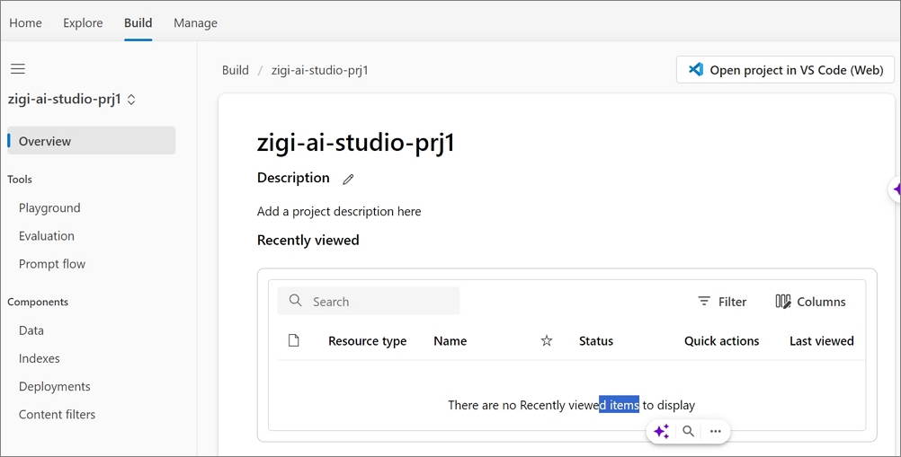This screenshot has width=901, height=457.
Task: Expand the zigi-ai-studio-prj1 project switcher
Action: coord(131,99)
